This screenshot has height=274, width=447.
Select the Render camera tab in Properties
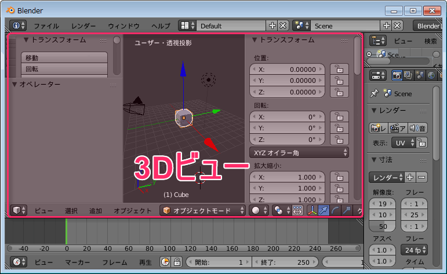(397, 75)
